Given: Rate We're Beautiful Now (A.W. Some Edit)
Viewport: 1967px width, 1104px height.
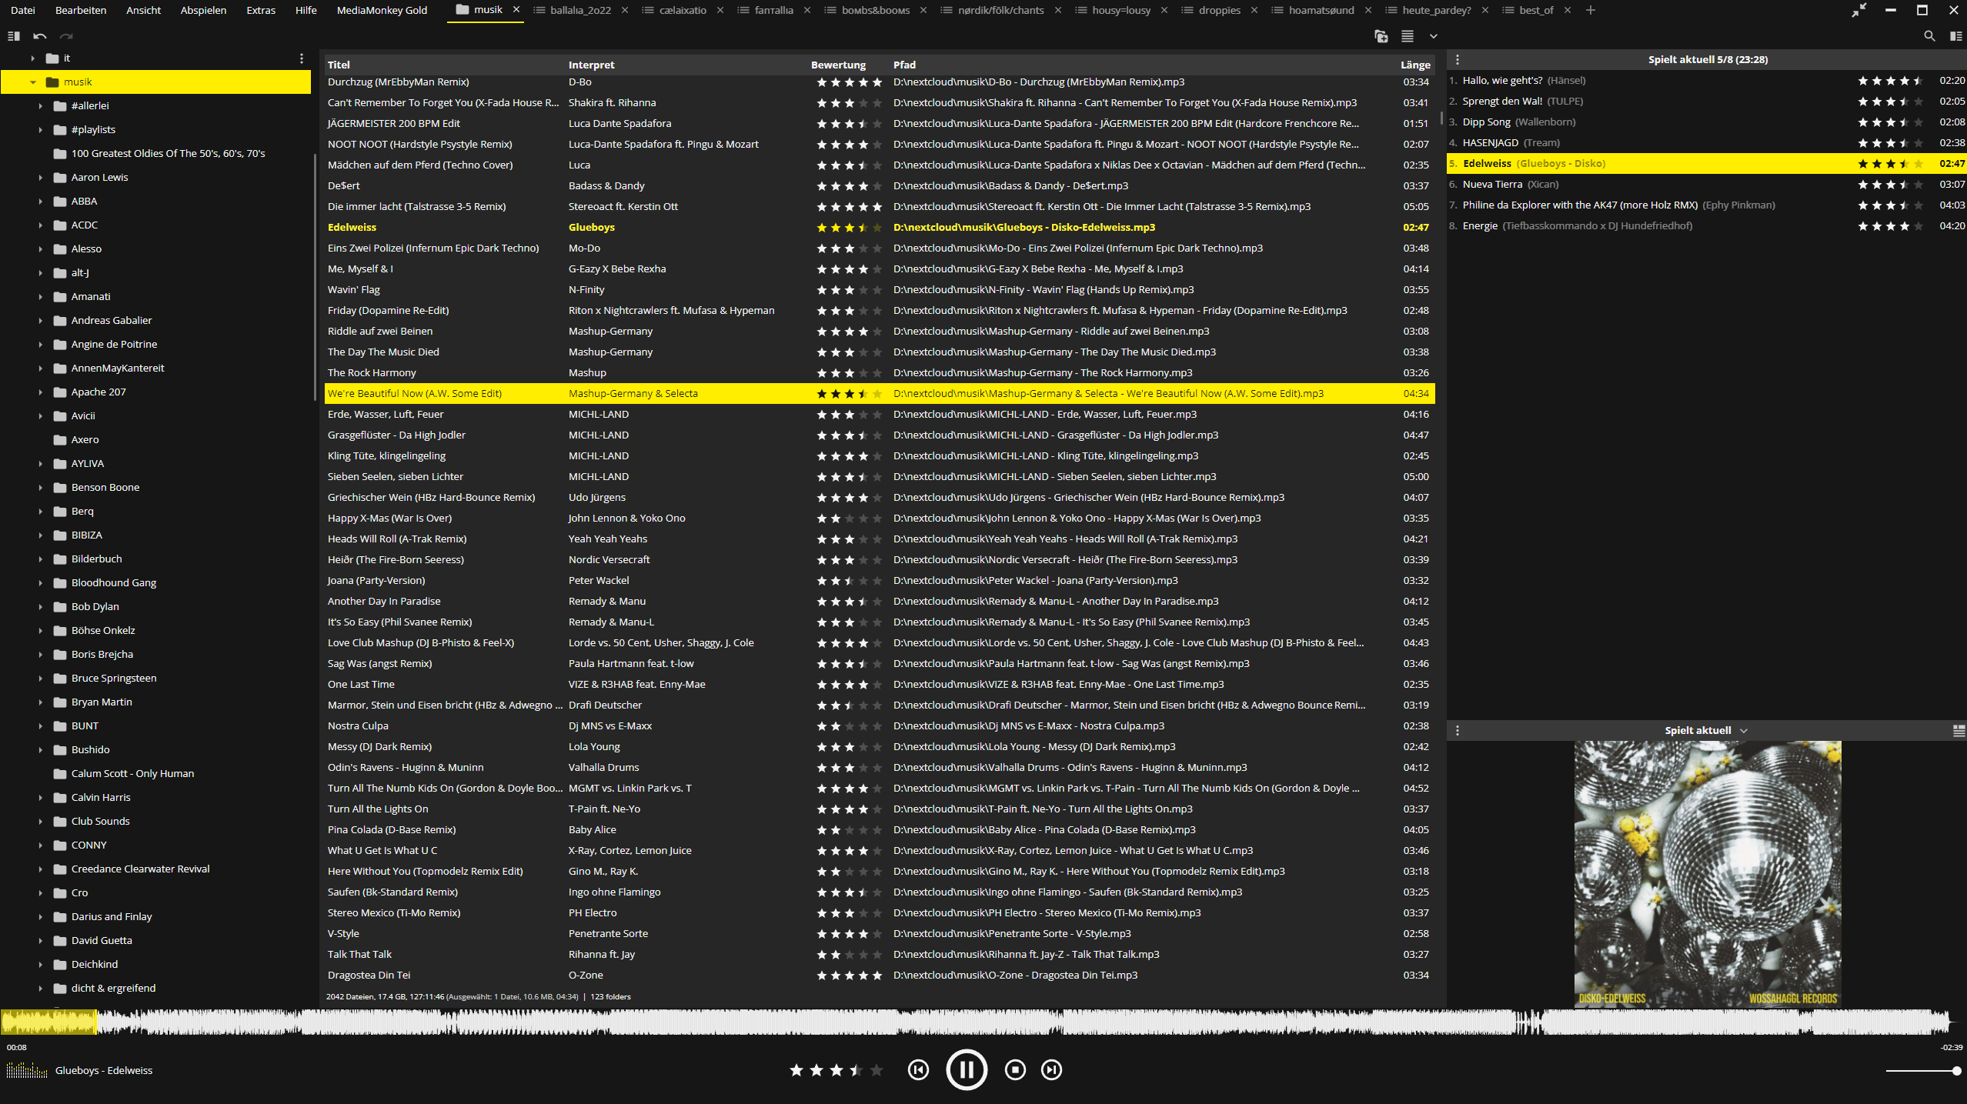Looking at the screenshot, I should pos(849,394).
